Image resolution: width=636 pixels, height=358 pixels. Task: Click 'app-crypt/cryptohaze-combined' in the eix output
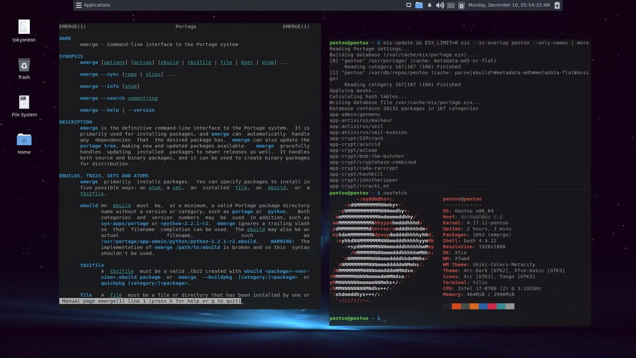[x=373, y=162]
